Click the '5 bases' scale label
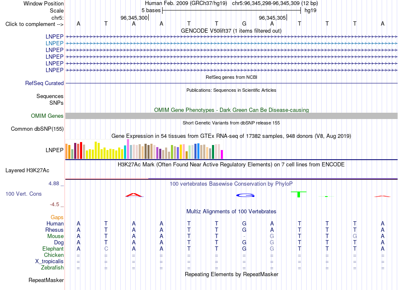This screenshot has height=290, width=398. 151,10
